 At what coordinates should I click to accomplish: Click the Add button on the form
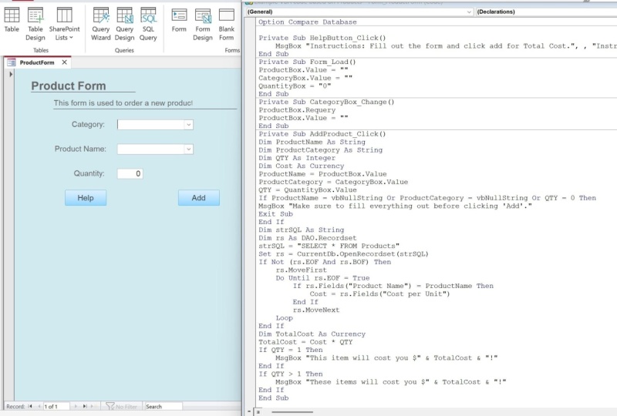pos(199,198)
